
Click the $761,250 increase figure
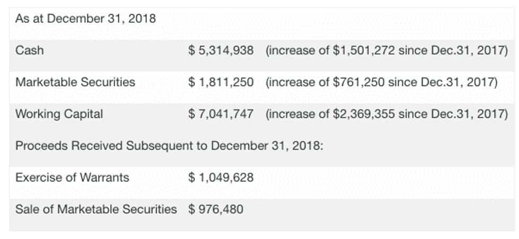click(359, 82)
